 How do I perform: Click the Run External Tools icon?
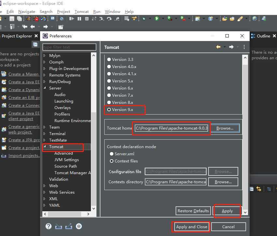pyautogui.click(x=183, y=18)
